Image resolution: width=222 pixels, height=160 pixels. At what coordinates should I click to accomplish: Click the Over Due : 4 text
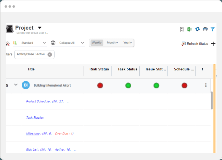pos(64,133)
